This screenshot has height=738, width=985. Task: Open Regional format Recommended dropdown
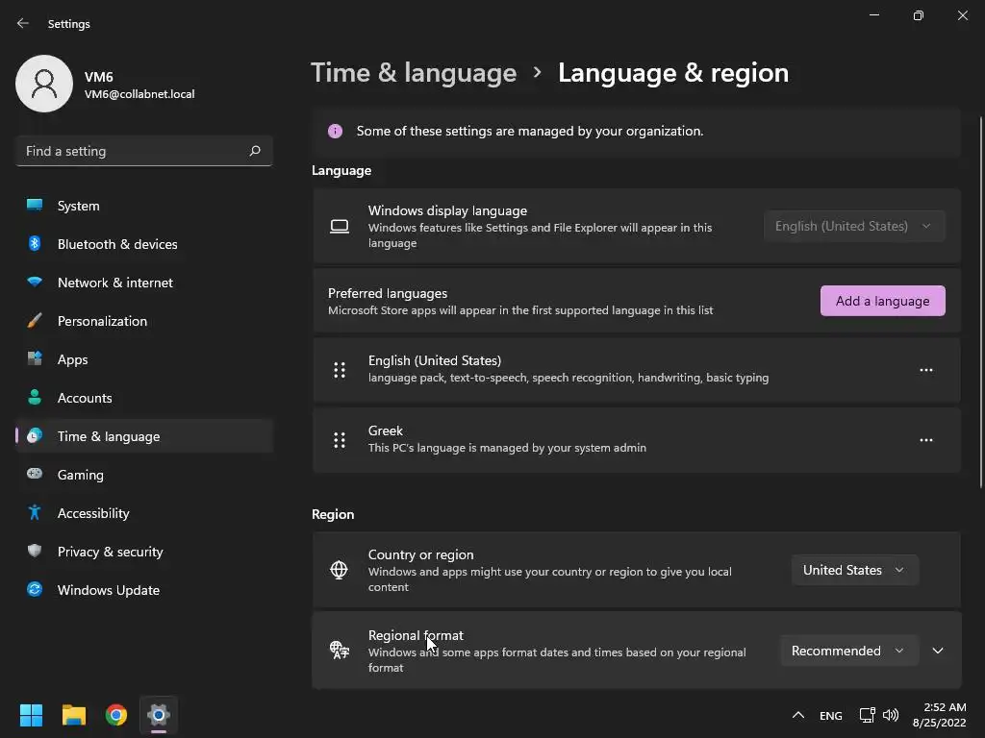click(x=847, y=651)
